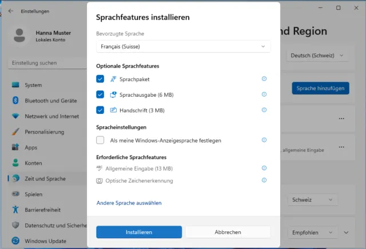Open the Deutsch (Schweiz) dropdown

pyautogui.click(x=317, y=56)
